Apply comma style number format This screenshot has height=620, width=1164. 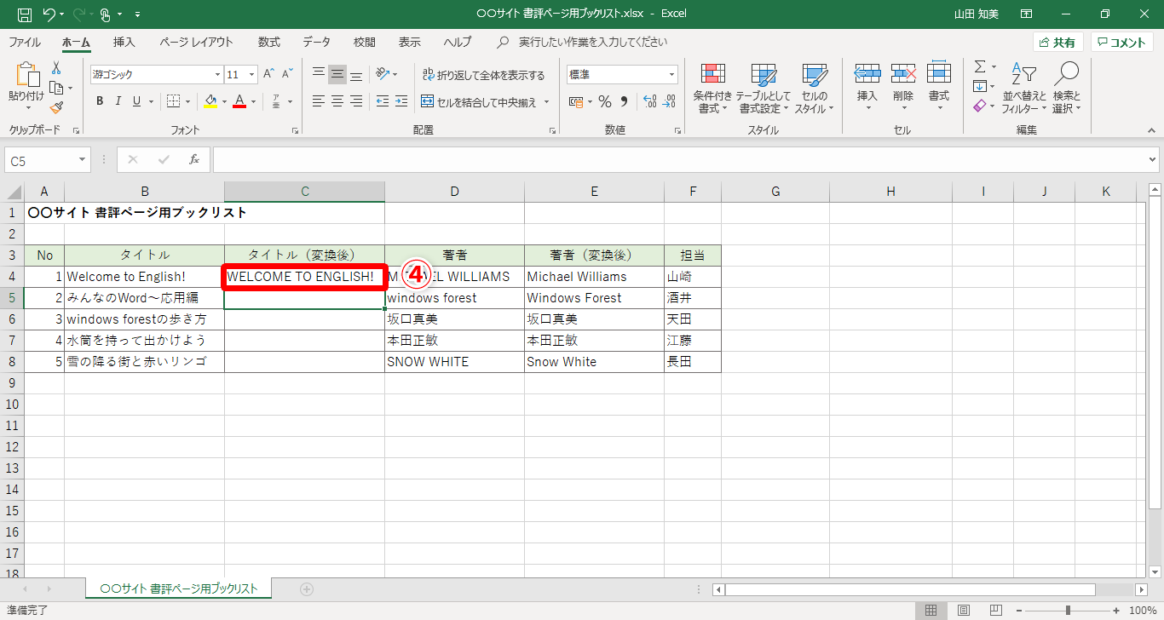(624, 101)
